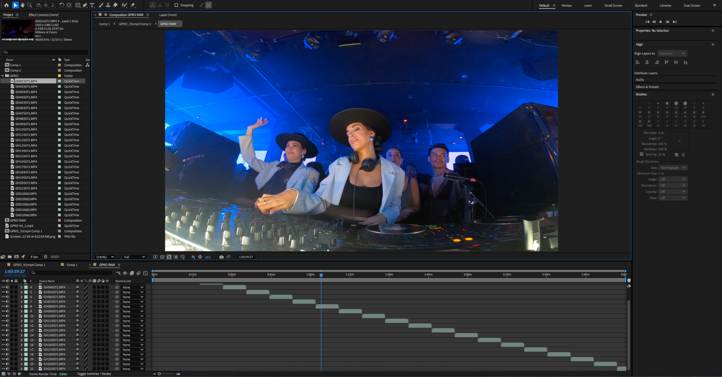
Task: Click the Exposure +0.0 control
Action: [x=207, y=257]
